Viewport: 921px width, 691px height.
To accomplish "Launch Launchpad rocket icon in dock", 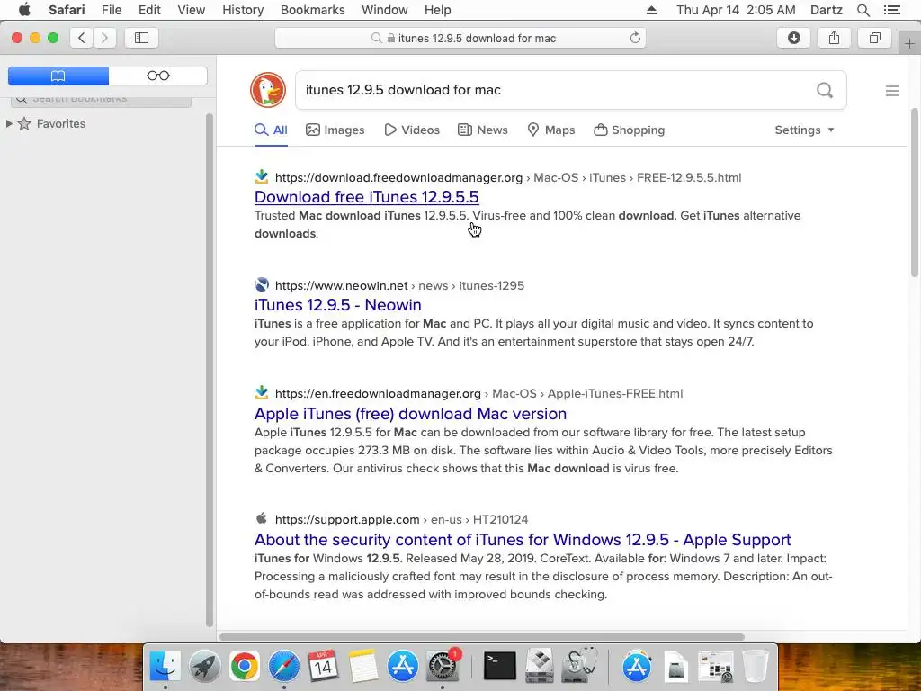I will (204, 667).
